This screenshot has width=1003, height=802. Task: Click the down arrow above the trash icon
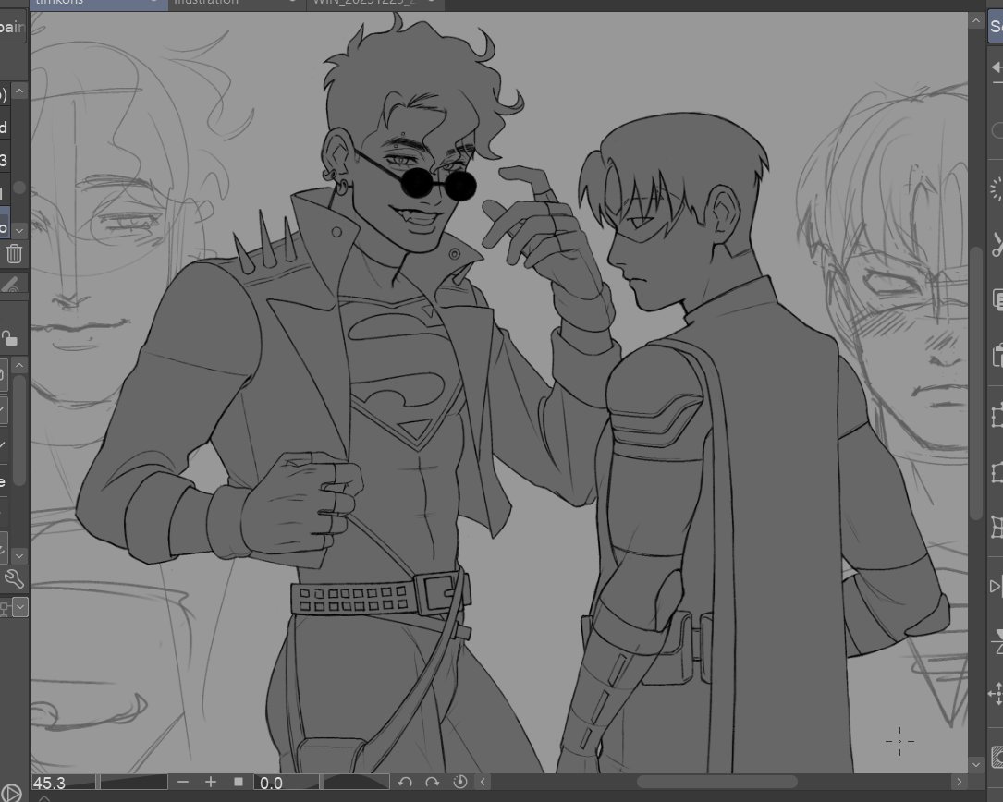[19, 229]
